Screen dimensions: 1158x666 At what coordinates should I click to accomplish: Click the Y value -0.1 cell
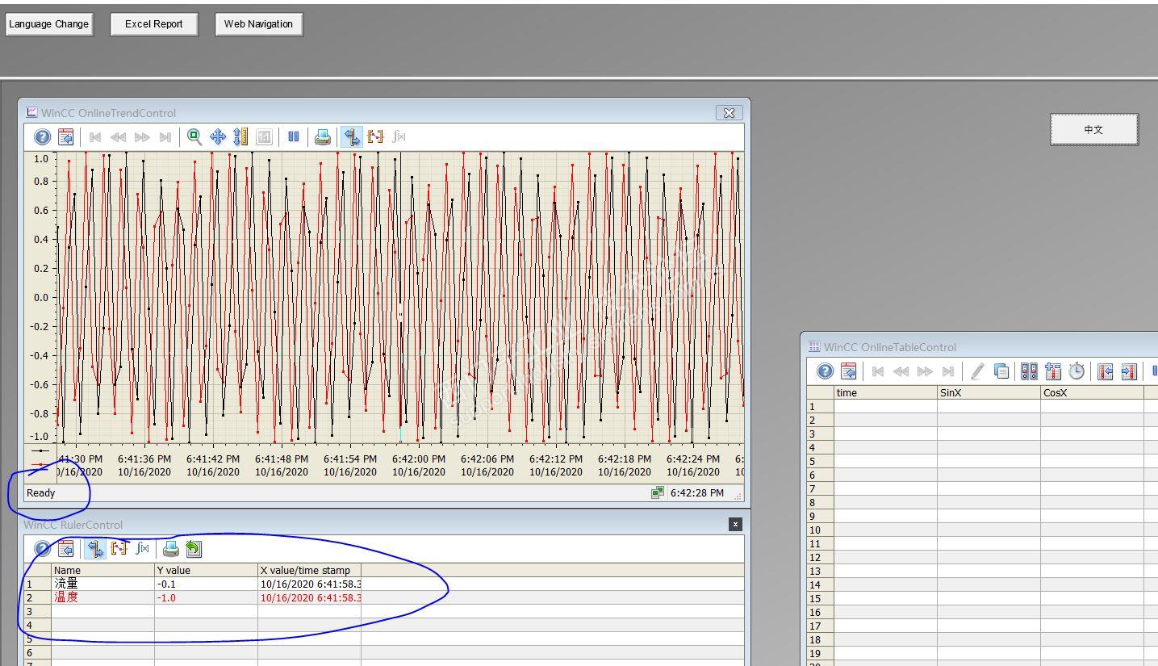point(206,584)
